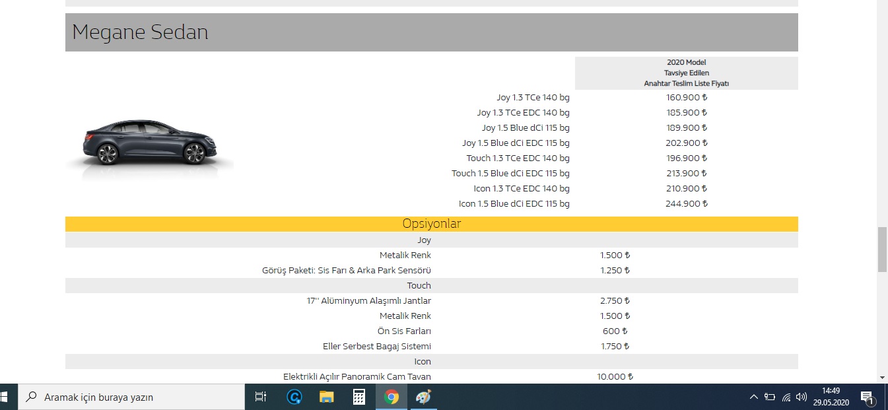The image size is (888, 410).
Task: Click the price 160.900 ₺
Action: (x=687, y=98)
